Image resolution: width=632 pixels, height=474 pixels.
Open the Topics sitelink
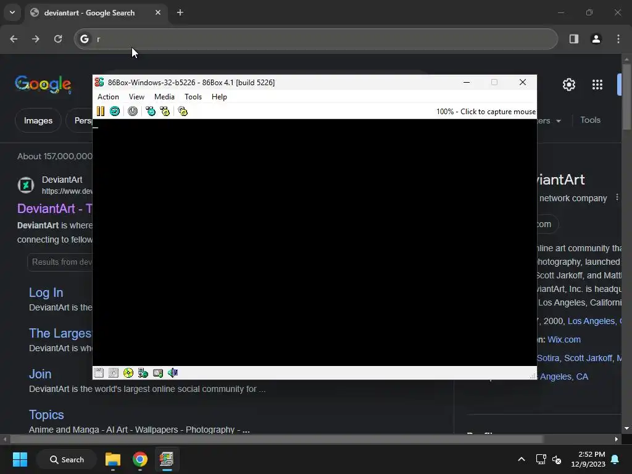pos(46,415)
